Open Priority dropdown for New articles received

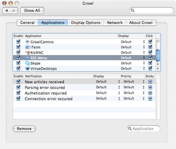(134, 81)
